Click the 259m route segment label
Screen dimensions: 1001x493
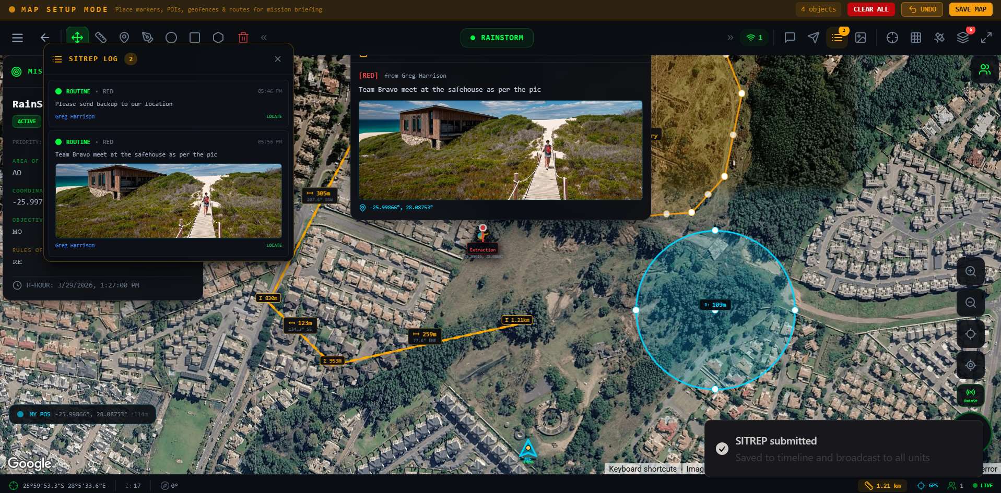(x=425, y=336)
